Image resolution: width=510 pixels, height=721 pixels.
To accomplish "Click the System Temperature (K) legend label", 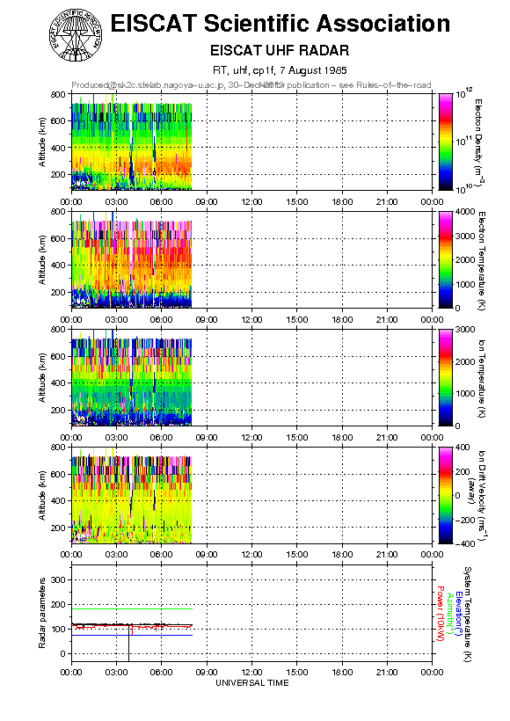I will [468, 614].
